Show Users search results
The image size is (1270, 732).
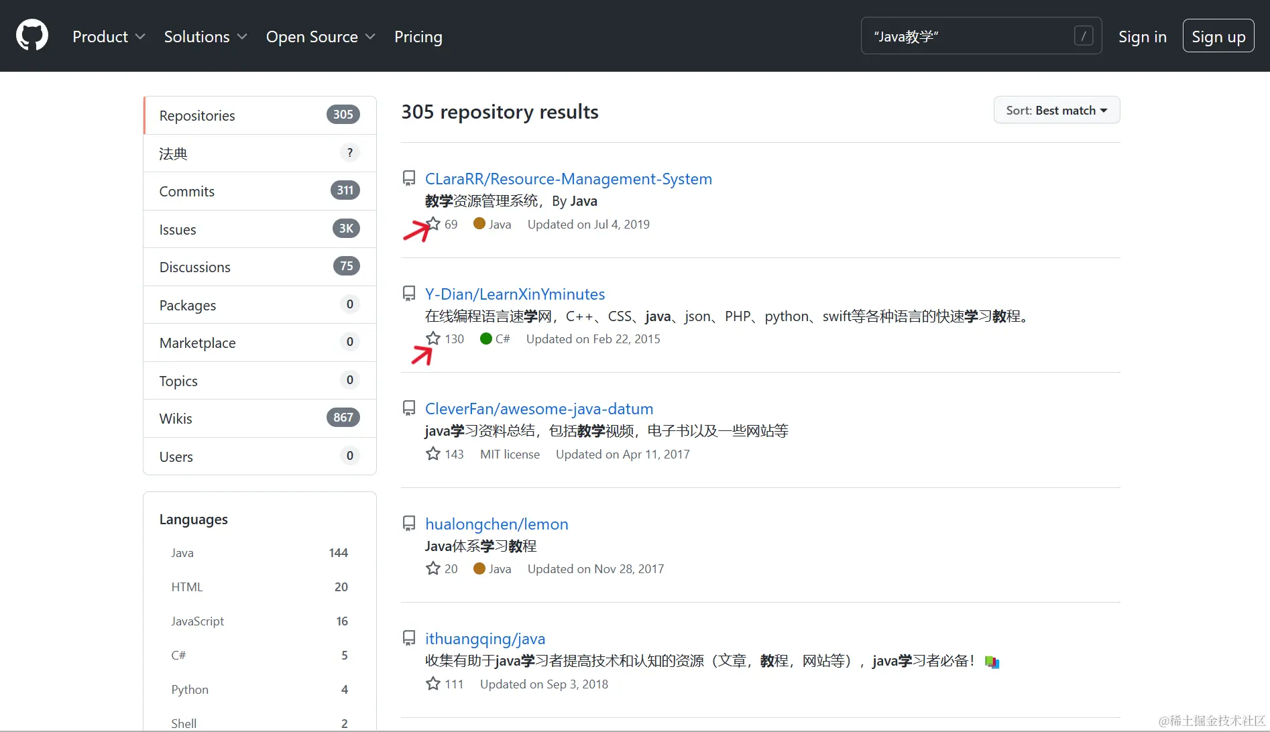pos(259,456)
